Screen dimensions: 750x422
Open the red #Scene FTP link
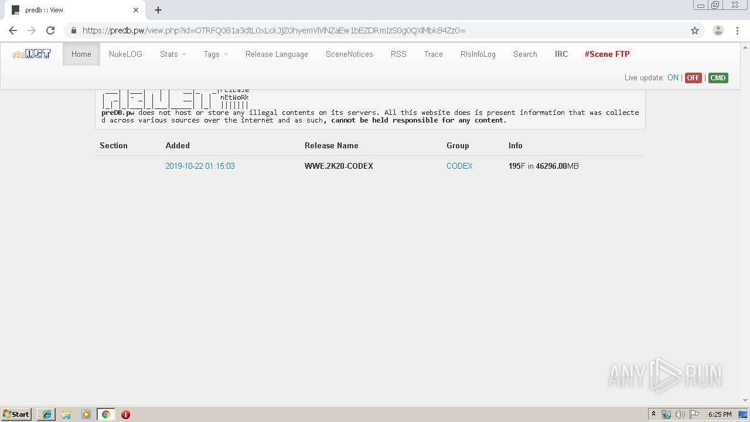point(607,54)
